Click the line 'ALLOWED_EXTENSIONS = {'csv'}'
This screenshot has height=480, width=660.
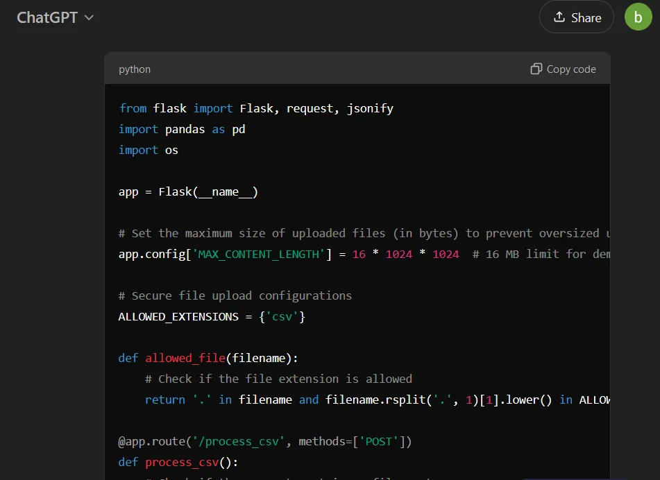212,317
